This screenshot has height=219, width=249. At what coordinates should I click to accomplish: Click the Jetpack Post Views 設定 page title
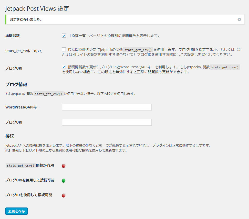[x=37, y=8]
